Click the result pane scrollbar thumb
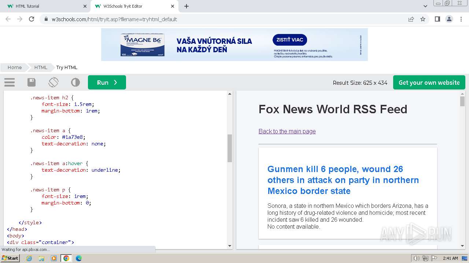Viewport: 469px width, 263px height. coord(462,101)
